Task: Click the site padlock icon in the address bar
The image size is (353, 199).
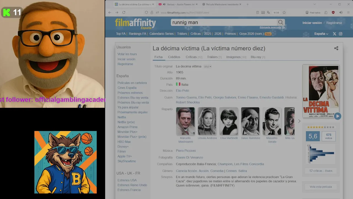Action: 152,12
